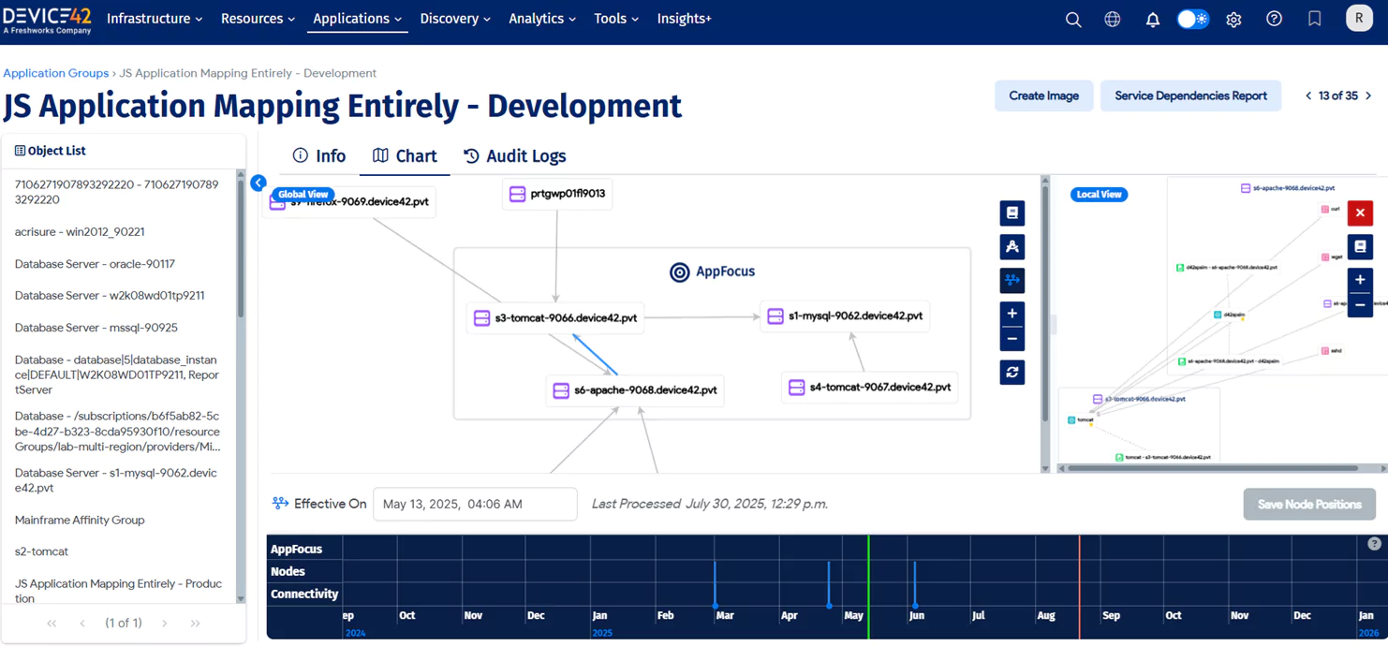This screenshot has height=646, width=1388.
Task: Select the Chart tab
Action: coord(405,156)
